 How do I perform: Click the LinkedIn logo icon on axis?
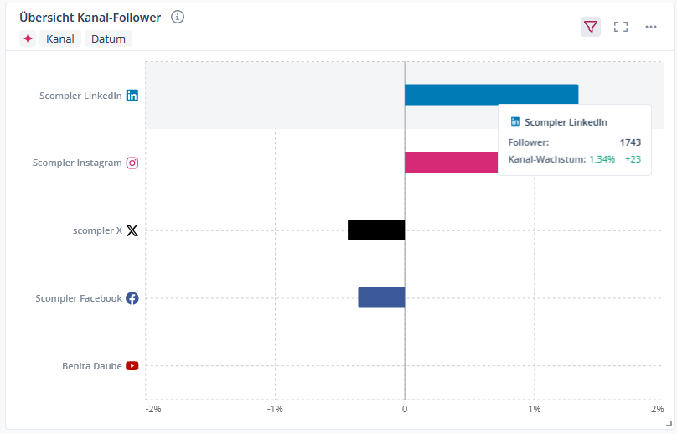click(132, 96)
